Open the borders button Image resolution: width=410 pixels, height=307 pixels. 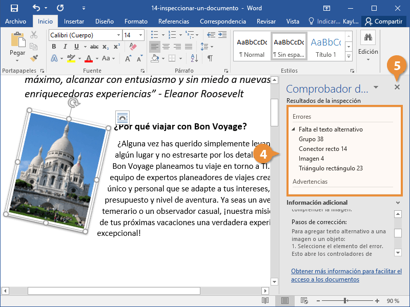[x=172, y=58]
